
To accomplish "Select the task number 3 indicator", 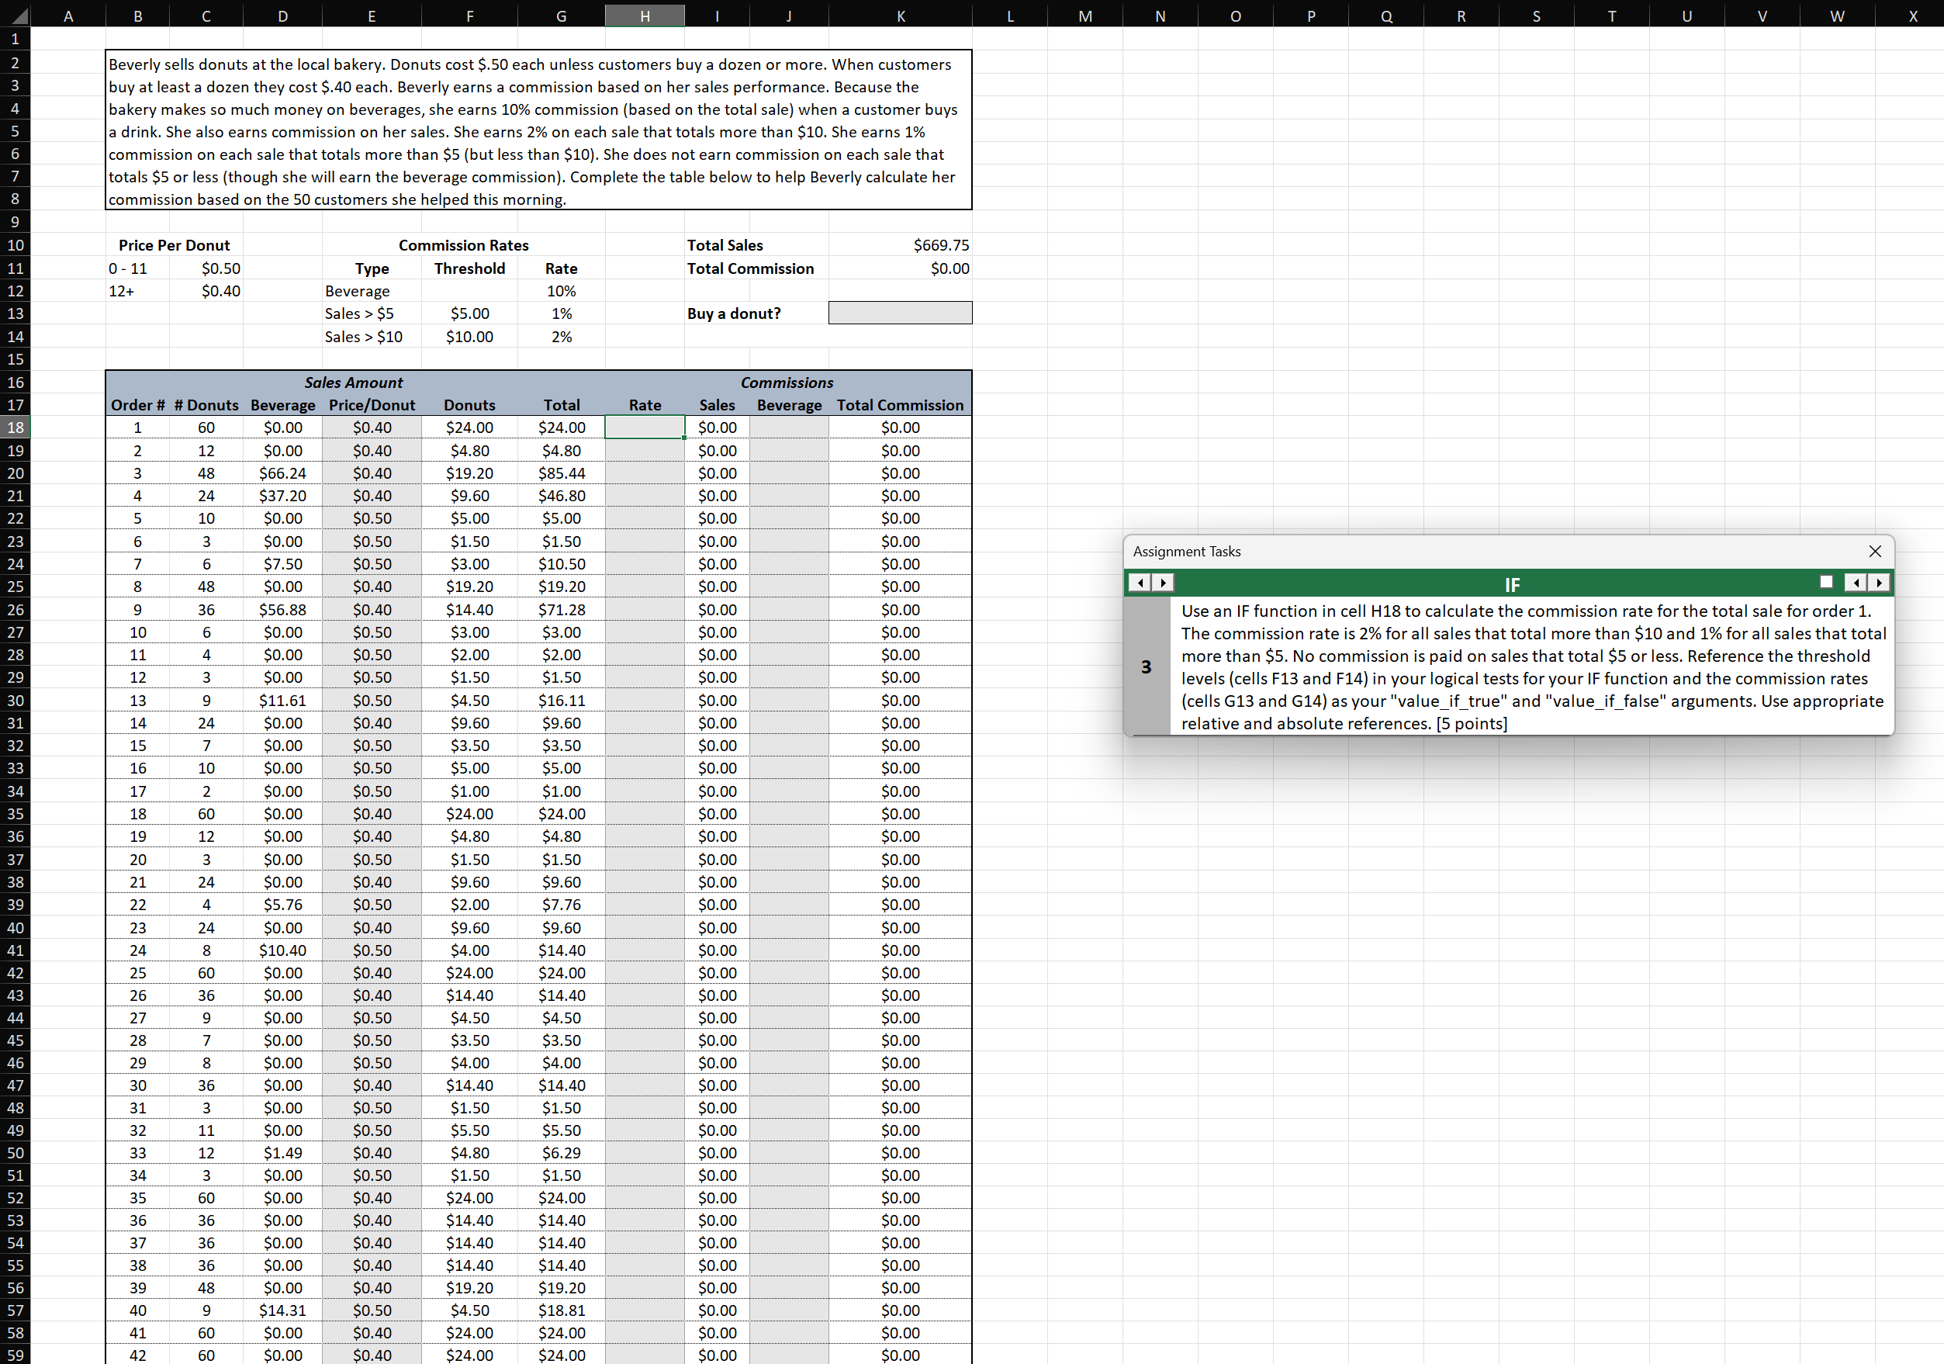I will click(1147, 666).
